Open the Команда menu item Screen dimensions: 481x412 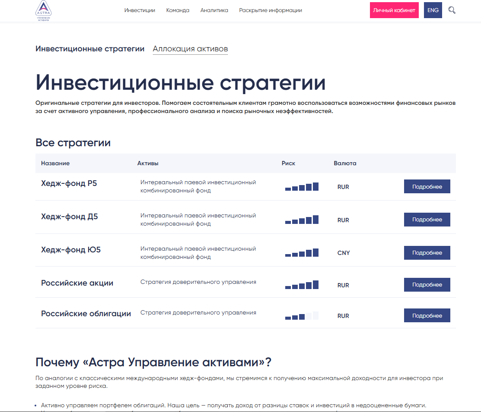point(178,10)
